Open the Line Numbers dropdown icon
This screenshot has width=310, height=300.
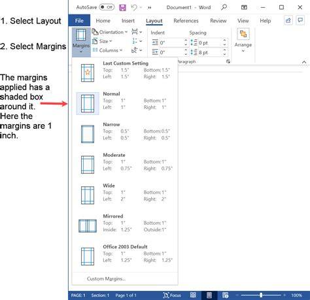click(137, 41)
